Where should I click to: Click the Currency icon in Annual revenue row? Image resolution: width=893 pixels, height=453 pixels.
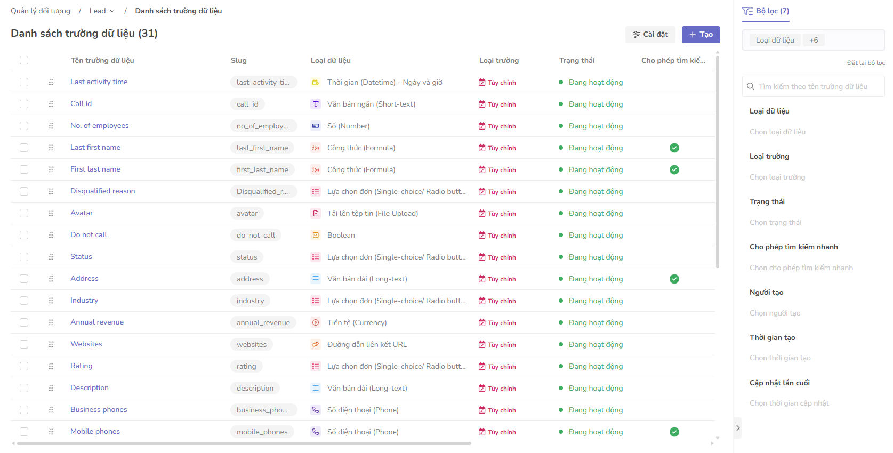[316, 322]
